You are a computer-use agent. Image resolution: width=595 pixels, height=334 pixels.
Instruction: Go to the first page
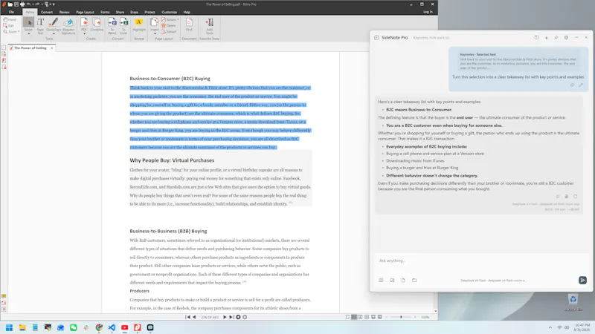pyautogui.click(x=188, y=317)
